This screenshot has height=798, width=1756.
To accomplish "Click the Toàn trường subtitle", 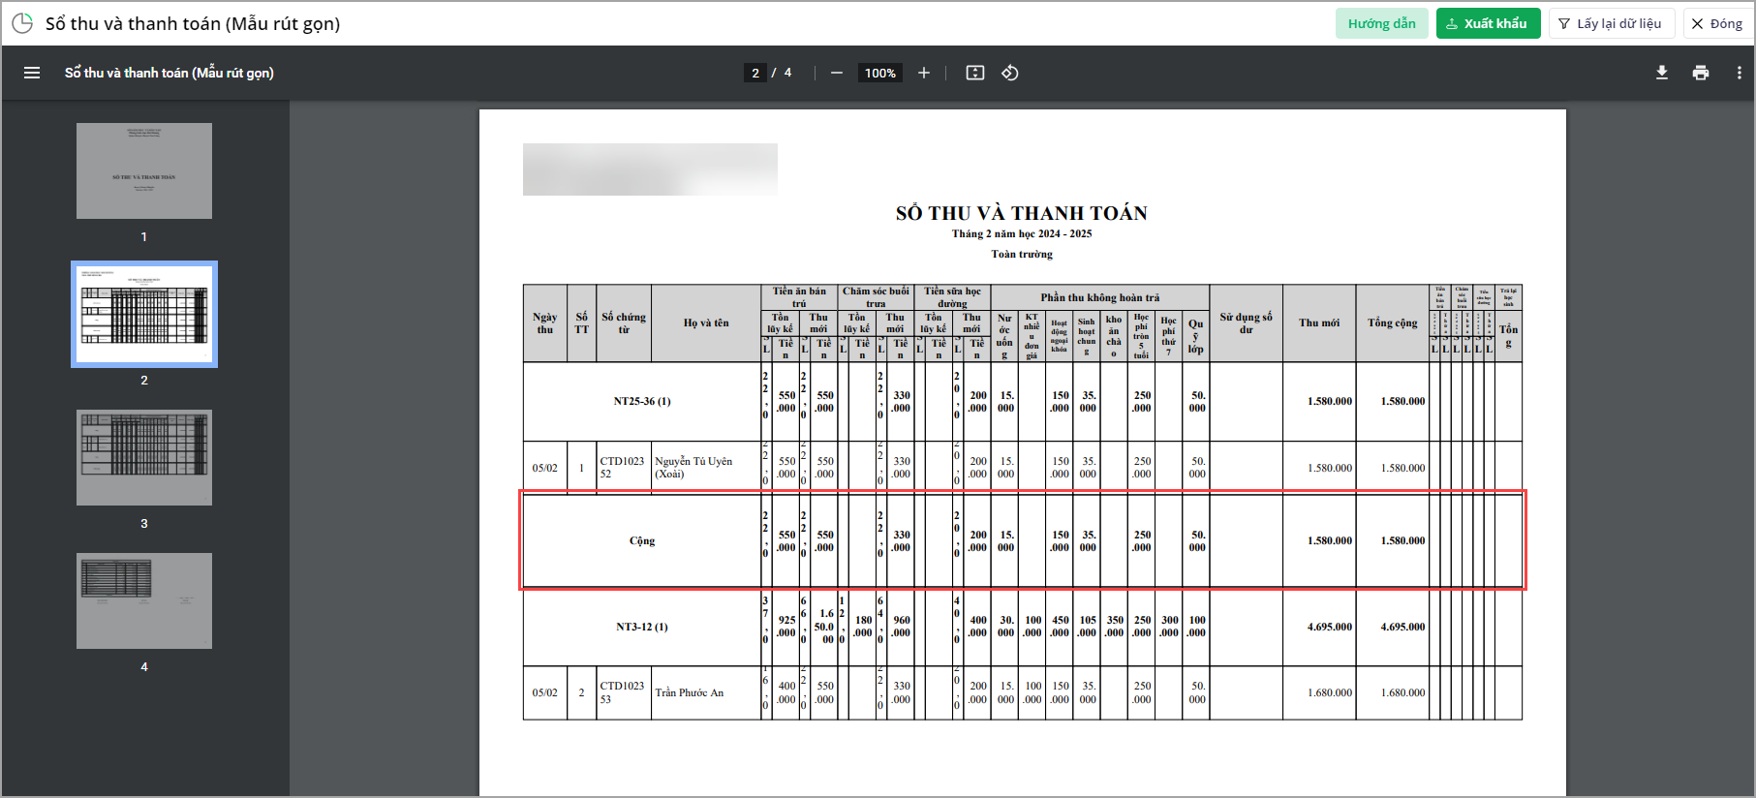I will click(1022, 254).
